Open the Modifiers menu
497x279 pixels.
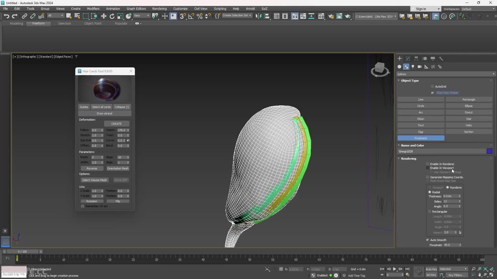[x=93, y=9]
